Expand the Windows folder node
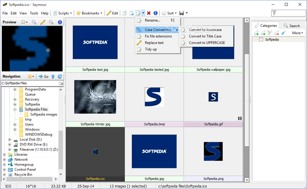Screen dimensions: 307x189 click(x=15, y=129)
